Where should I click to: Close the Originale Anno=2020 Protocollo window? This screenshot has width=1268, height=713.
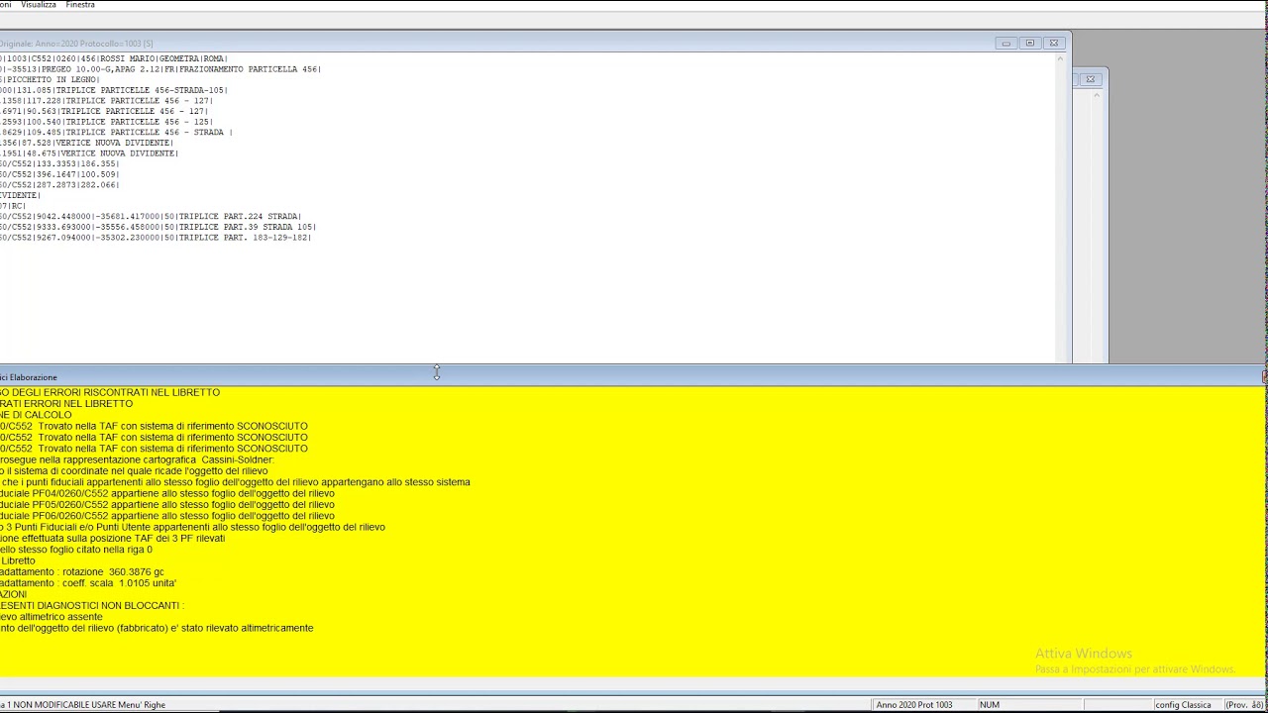click(1054, 44)
